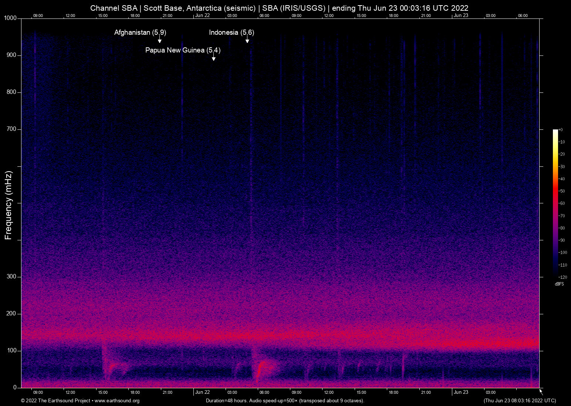Click the 100 mHz frequency axis label
This screenshot has height=406, width=571.
(x=11, y=351)
